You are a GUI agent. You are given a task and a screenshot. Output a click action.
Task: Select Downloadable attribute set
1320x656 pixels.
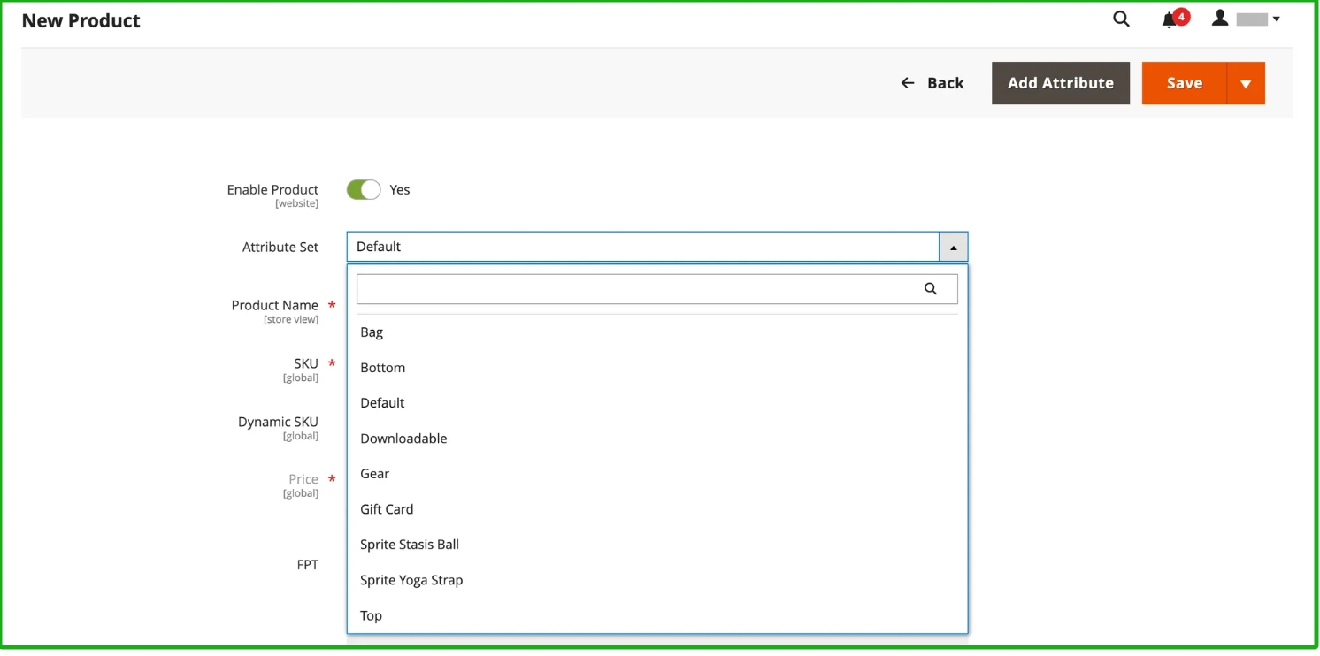[x=403, y=439]
